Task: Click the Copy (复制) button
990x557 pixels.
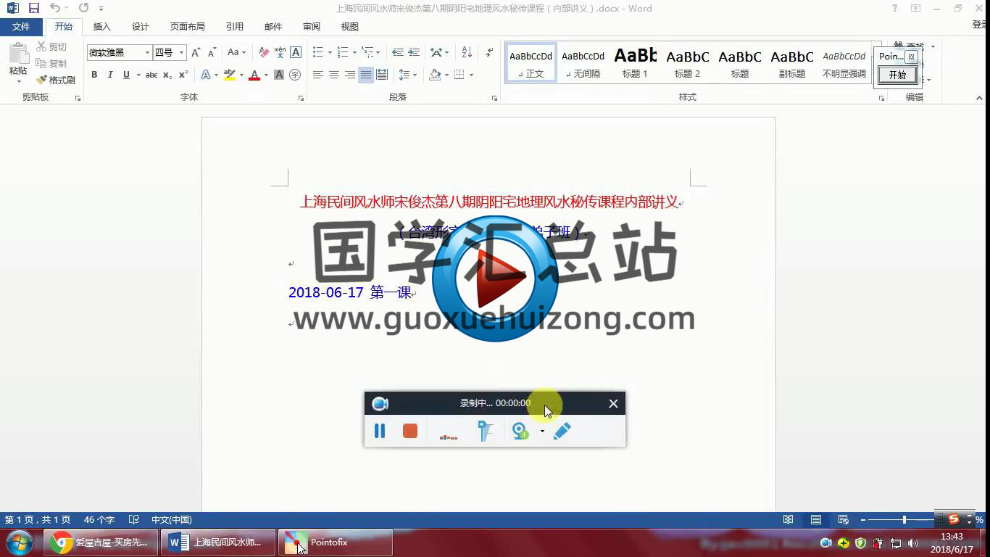Action: click(x=51, y=64)
